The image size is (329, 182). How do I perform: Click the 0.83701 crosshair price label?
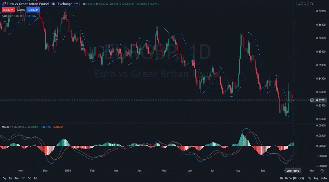click(x=321, y=100)
